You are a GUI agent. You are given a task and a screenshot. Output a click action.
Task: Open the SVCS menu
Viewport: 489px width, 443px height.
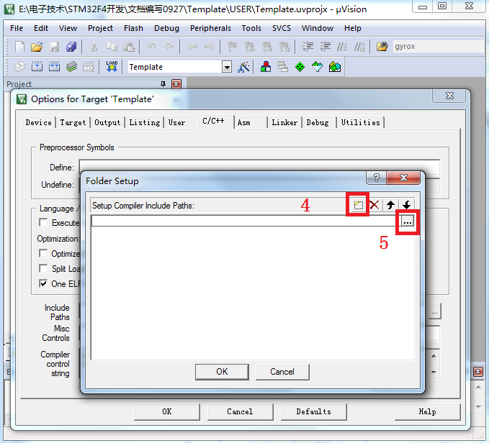[282, 28]
